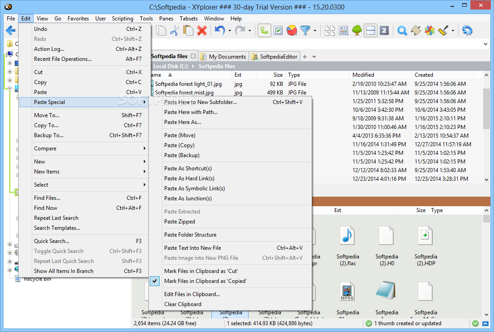494x332 pixels.
Task: Click the scissors Cut icon
Action: [x=174, y=30]
